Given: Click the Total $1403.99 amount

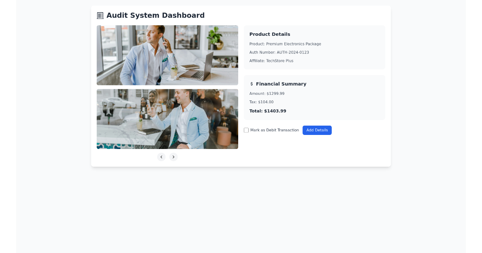Looking at the screenshot, I should [268, 111].
